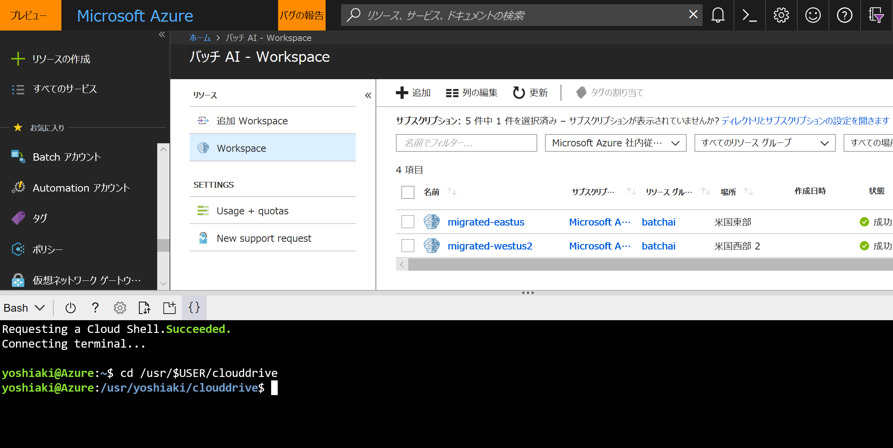Click the Cloud Shell terminal icon in top bar
This screenshot has width=893, height=448.
(x=749, y=15)
